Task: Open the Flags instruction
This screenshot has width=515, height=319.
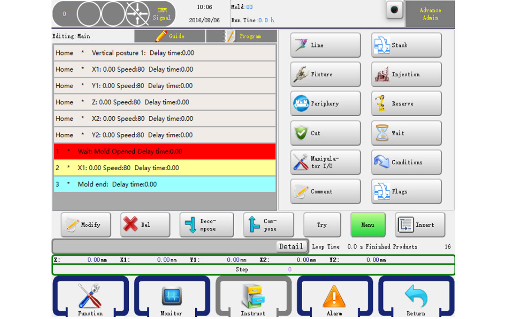Action: 406,192
